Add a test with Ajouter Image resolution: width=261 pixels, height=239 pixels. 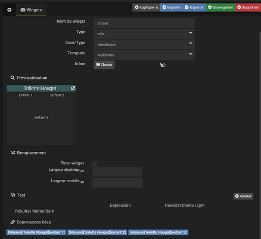tap(243, 196)
